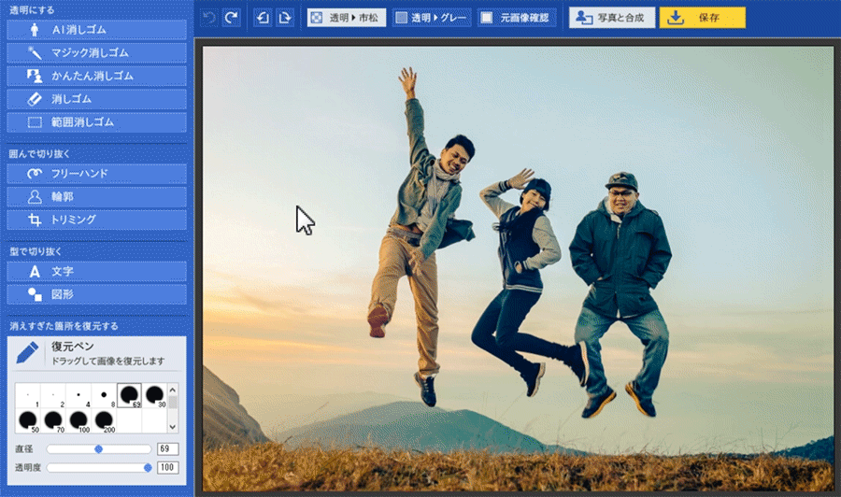Image resolution: width=841 pixels, height=497 pixels.
Task: Rotate the image right
Action: point(284,18)
